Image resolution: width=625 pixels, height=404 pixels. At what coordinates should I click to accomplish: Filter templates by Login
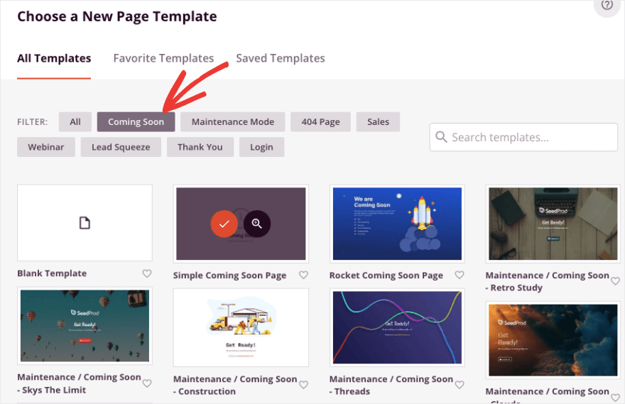click(x=261, y=147)
